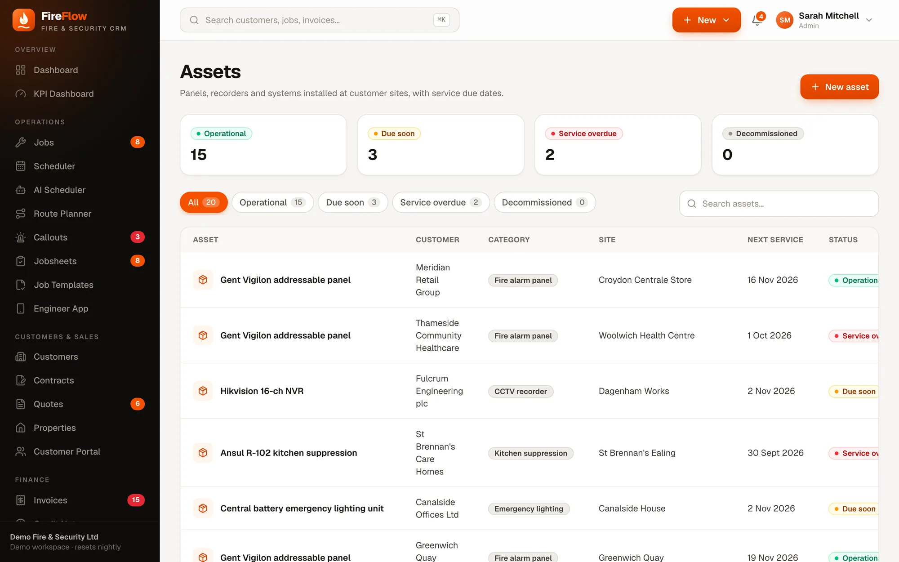Screen dimensions: 899x562
Task: Click the Customer column header
Action: pyautogui.click(x=437, y=240)
